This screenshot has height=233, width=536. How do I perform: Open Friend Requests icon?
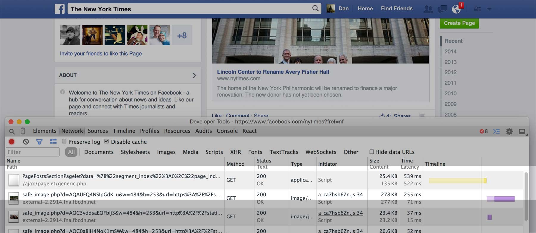[x=428, y=9]
